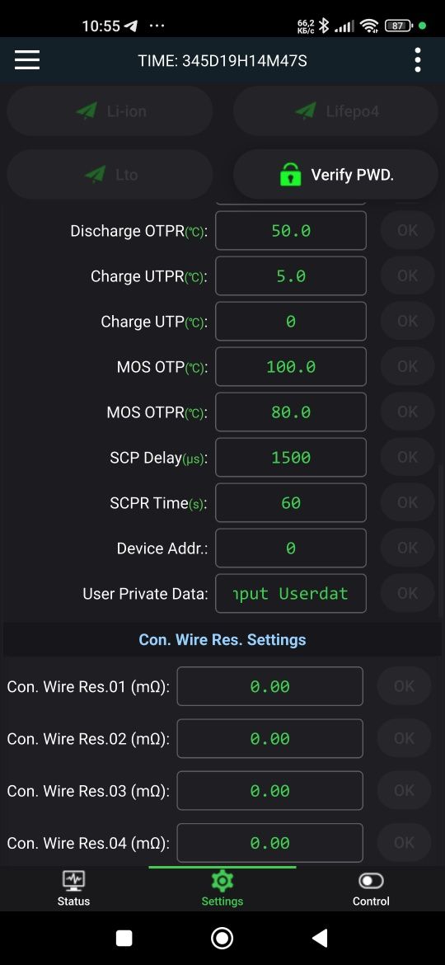Tap the Android back navigation button
This screenshot has width=445, height=965.
tap(320, 938)
